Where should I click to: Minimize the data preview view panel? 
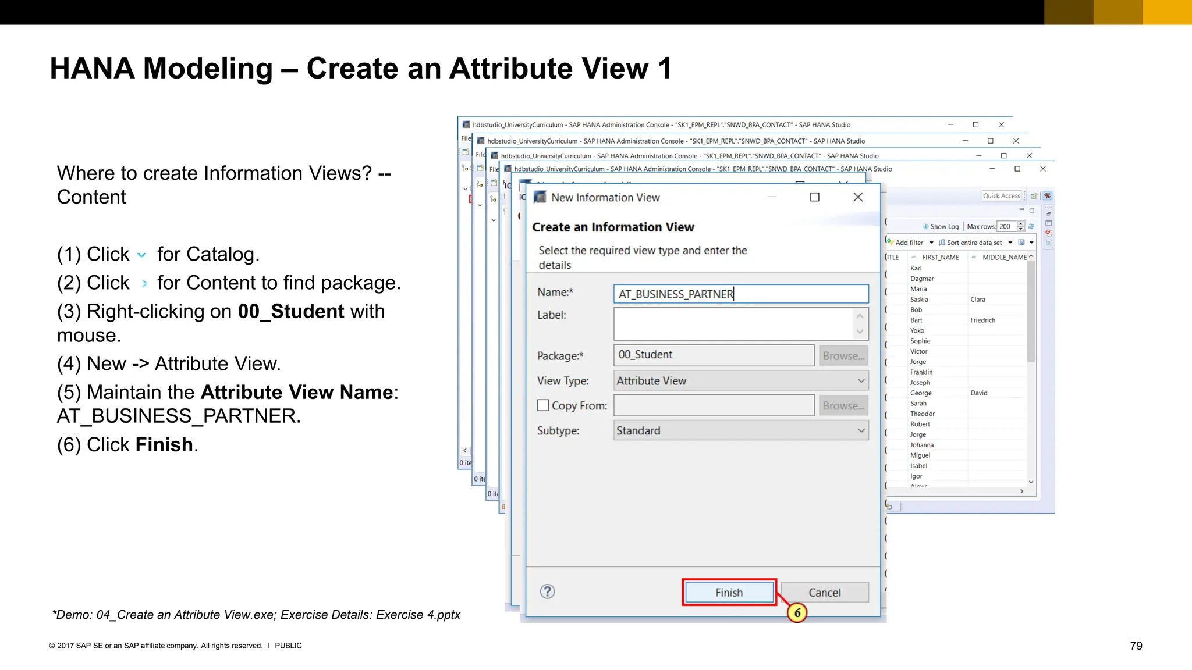pyautogui.click(x=1021, y=210)
